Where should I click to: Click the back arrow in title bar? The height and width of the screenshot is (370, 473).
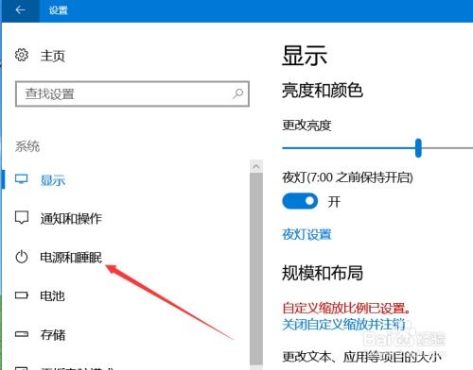20,10
